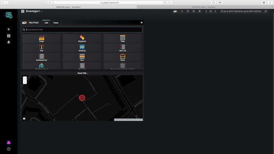Zoom in on the map
This screenshot has height=154, width=274.
point(25,78)
